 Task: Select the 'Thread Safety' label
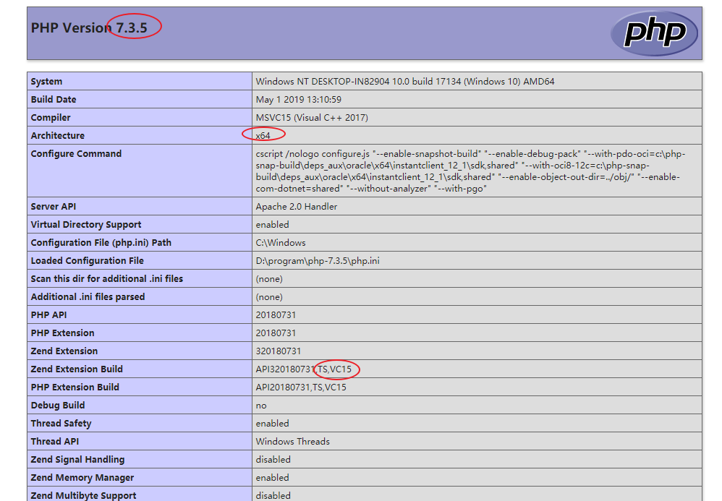(61, 423)
